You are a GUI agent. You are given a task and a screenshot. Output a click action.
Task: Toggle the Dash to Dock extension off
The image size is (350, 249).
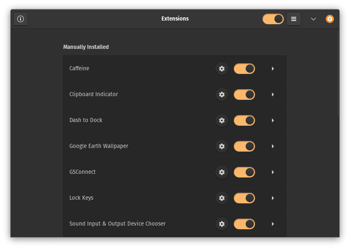coord(244,120)
